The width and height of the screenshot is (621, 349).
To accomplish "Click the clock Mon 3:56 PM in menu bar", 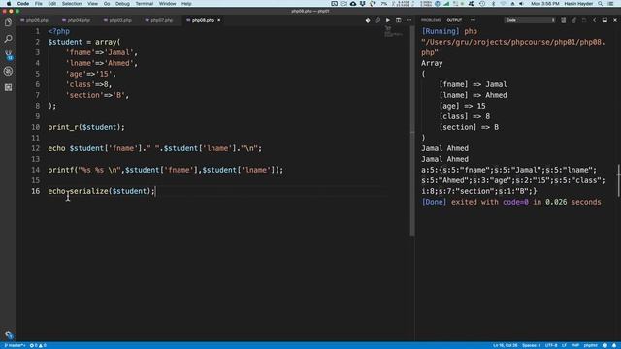I will click(545, 4).
